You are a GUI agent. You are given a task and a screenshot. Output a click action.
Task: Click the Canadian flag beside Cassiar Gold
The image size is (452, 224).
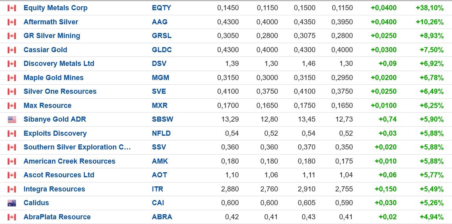(x=12, y=50)
